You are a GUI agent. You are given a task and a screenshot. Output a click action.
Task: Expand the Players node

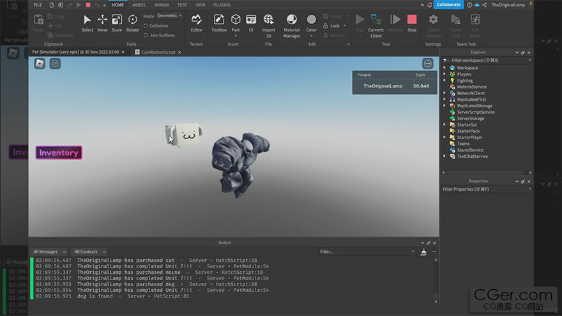point(444,74)
